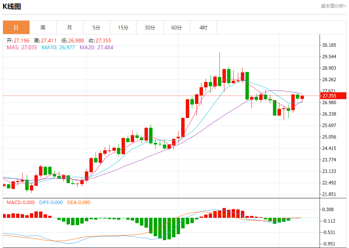Screen dimensions: 349x248
Task: Click the 26.980 price axis label
Action: [x=329, y=102]
